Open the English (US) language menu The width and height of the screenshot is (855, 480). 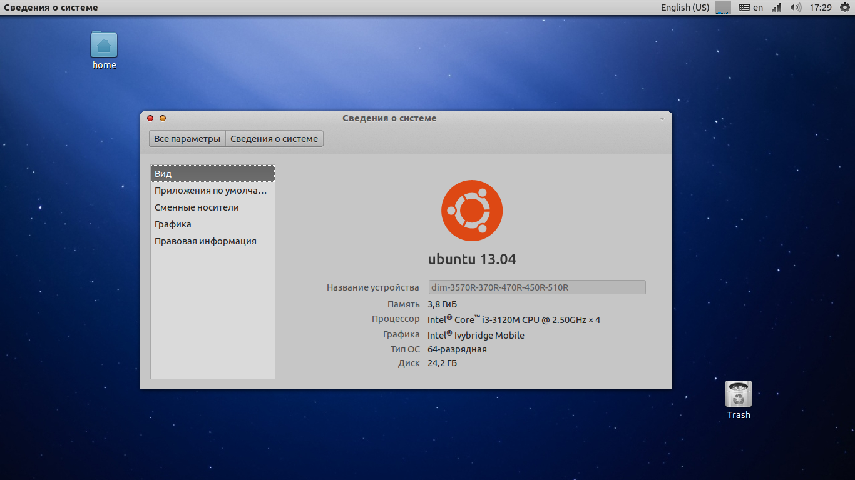coord(685,7)
